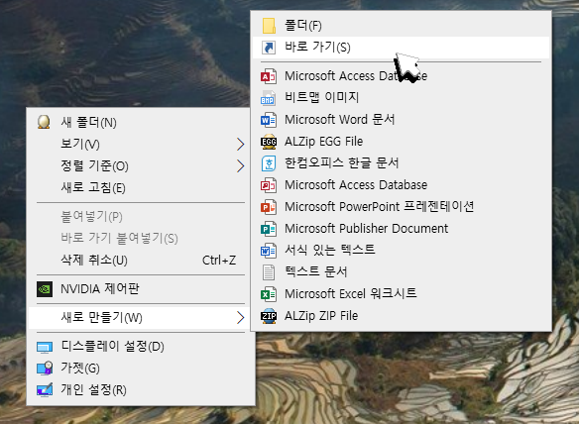
Task: Open NVIDIA 제어판 from the menu
Action: (138, 289)
